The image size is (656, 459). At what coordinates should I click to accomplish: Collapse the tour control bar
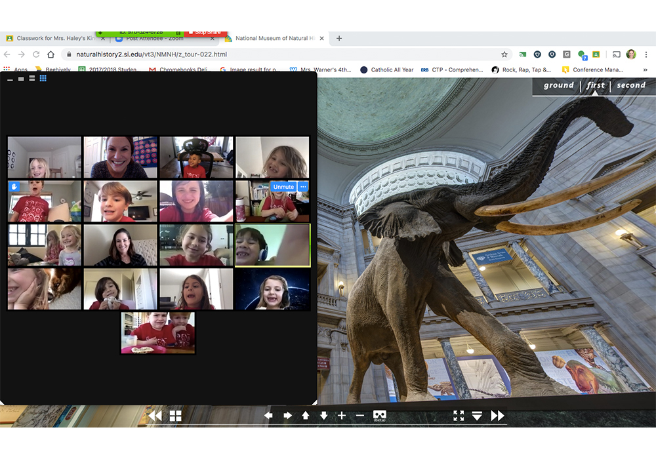pyautogui.click(x=477, y=416)
